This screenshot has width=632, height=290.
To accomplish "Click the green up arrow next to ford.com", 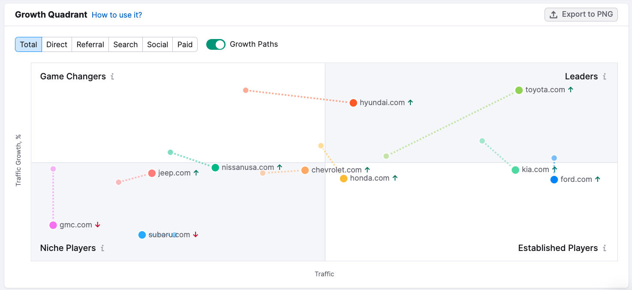I will click(x=598, y=179).
